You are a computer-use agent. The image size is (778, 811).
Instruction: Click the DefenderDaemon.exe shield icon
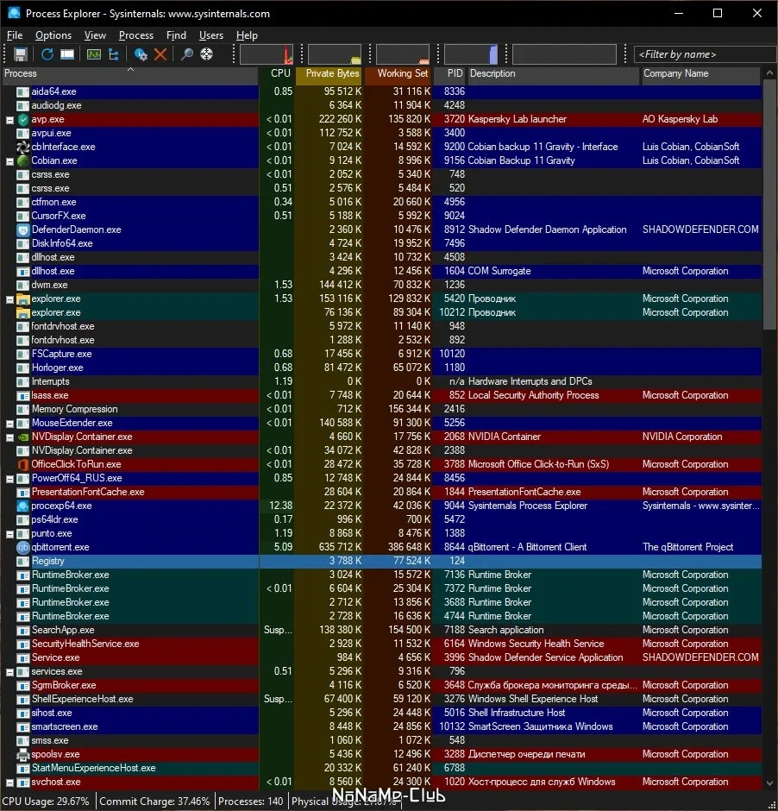tap(22, 229)
